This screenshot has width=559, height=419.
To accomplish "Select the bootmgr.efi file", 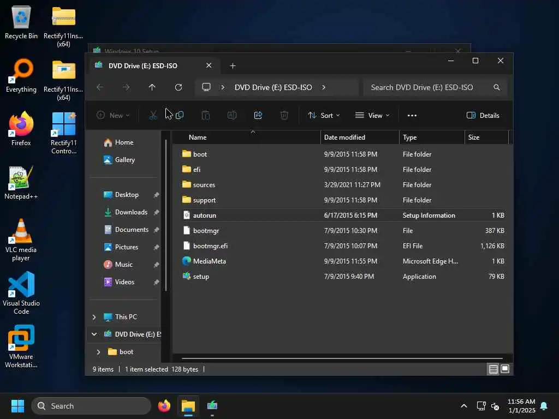I will pyautogui.click(x=343, y=246).
